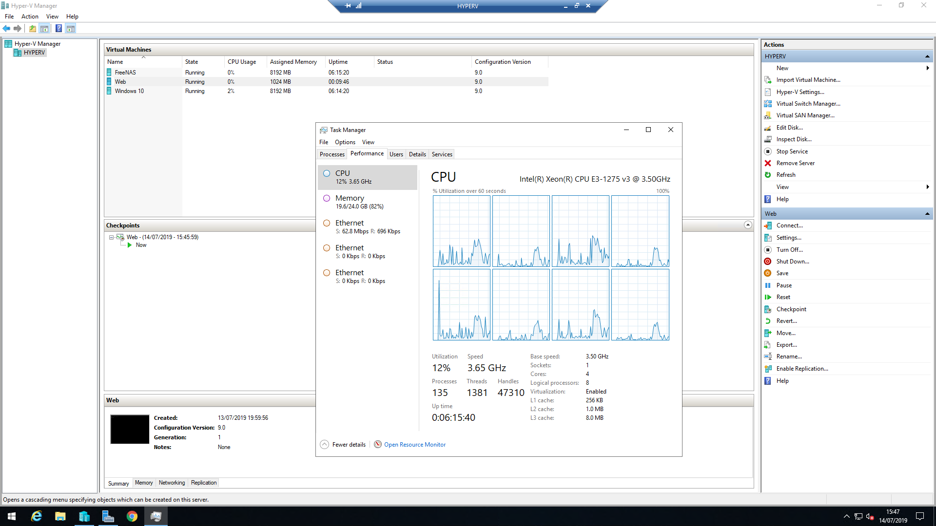Click Revert action for Web
This screenshot has height=526, width=936.
[x=786, y=321]
